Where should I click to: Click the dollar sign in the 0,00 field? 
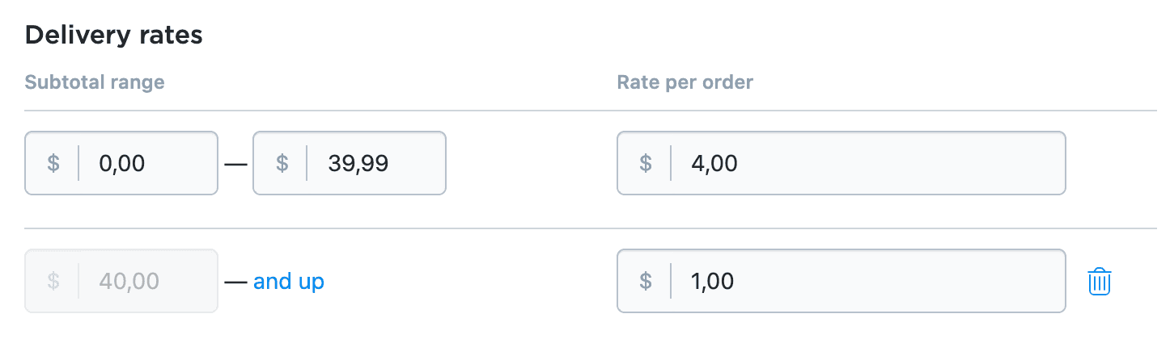pyautogui.click(x=53, y=164)
